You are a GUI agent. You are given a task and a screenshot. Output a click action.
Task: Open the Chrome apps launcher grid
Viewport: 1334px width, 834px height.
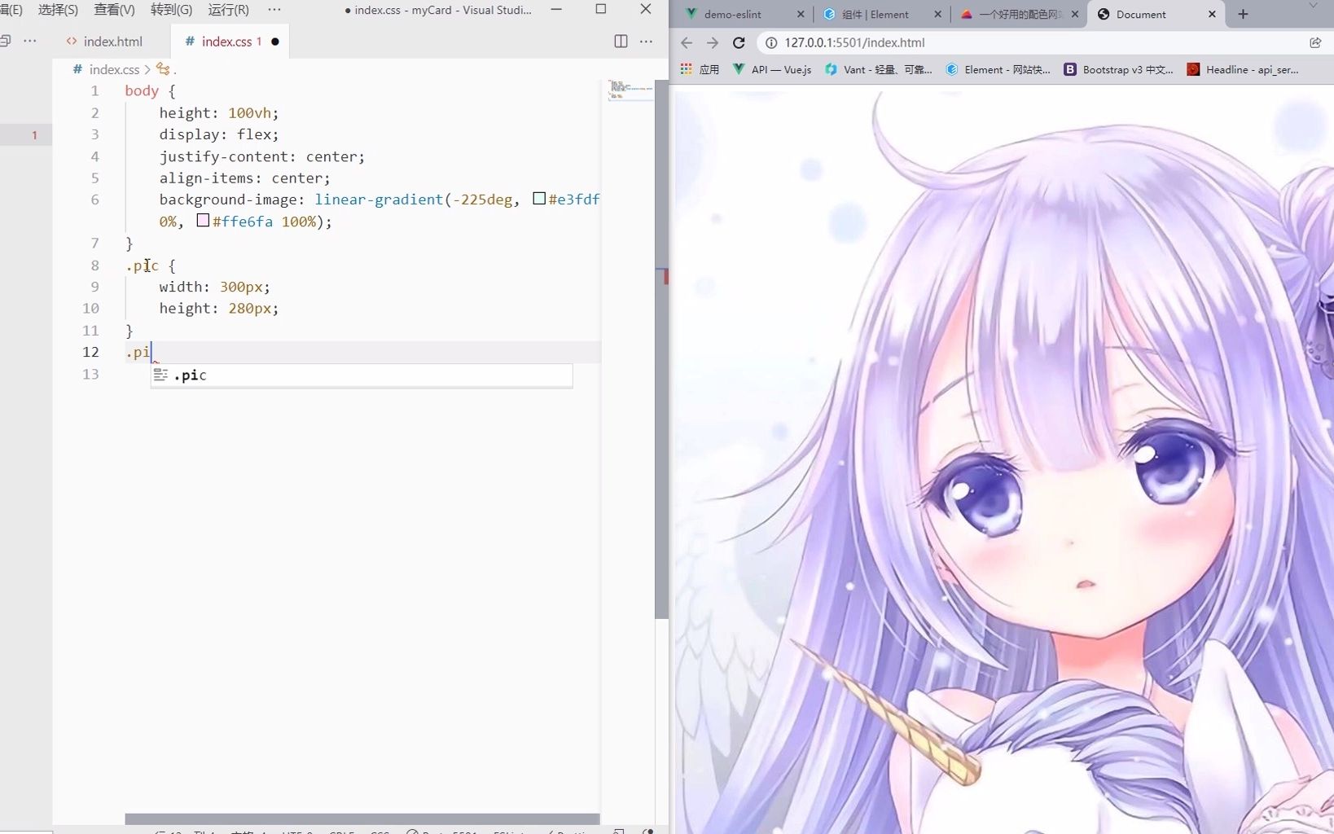[687, 69]
